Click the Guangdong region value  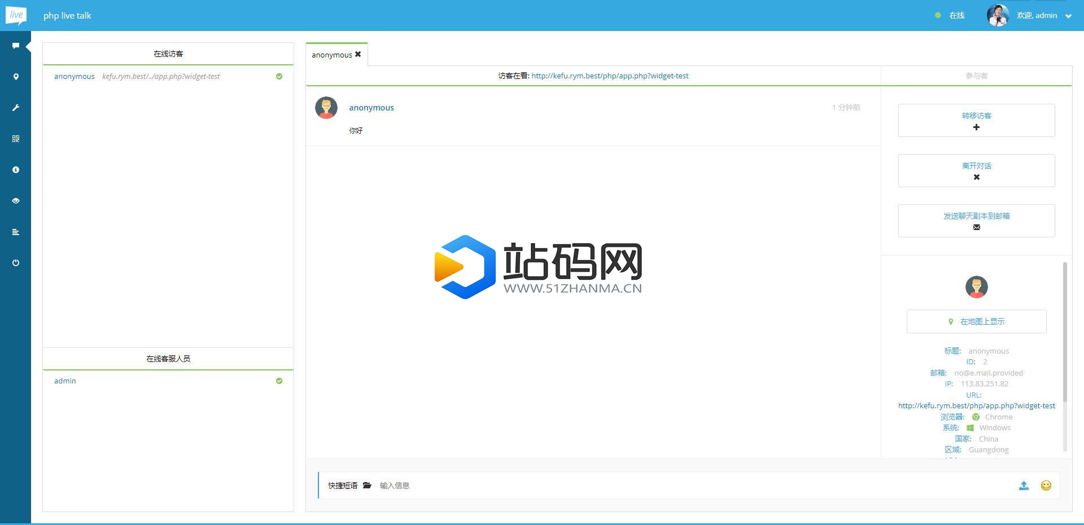[989, 449]
